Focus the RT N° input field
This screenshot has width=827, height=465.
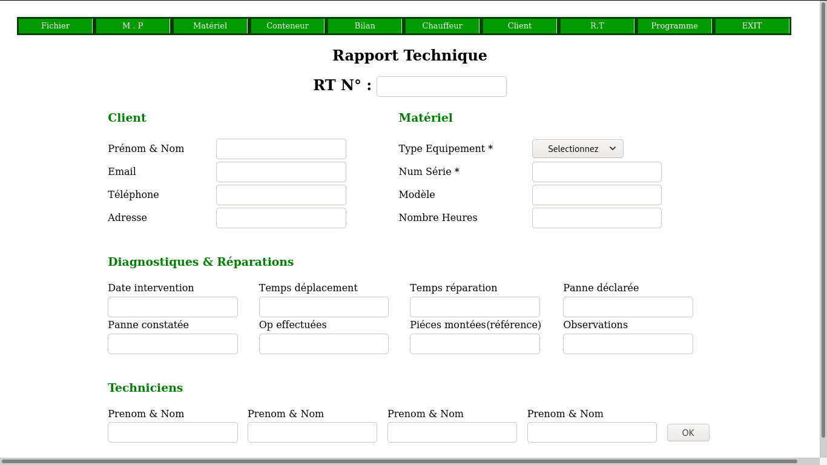[441, 87]
